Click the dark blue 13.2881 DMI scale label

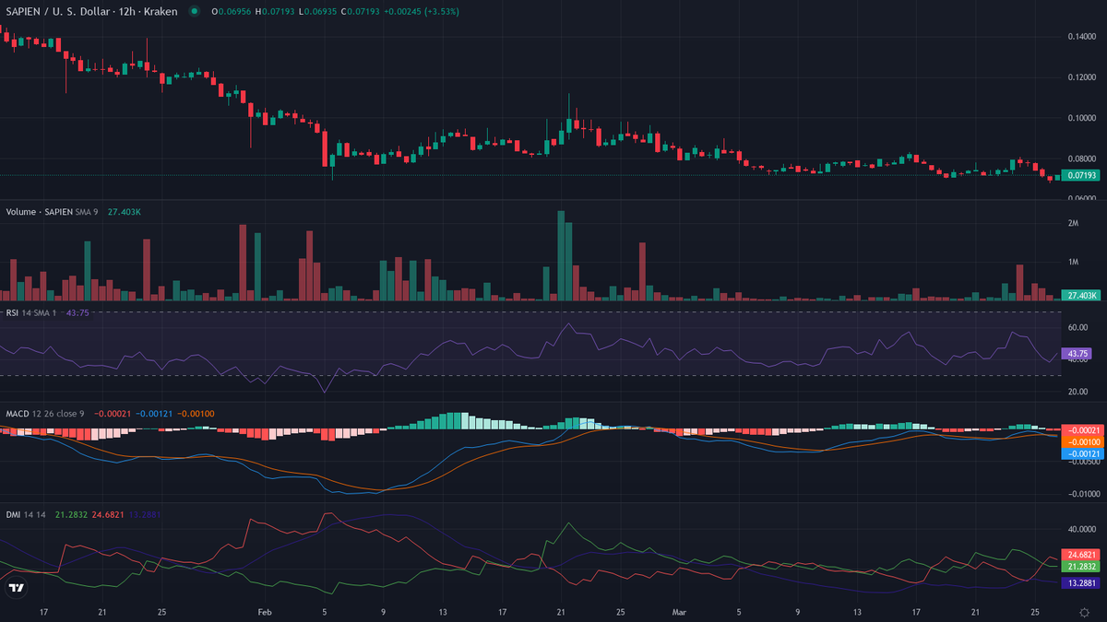[x=1081, y=583]
